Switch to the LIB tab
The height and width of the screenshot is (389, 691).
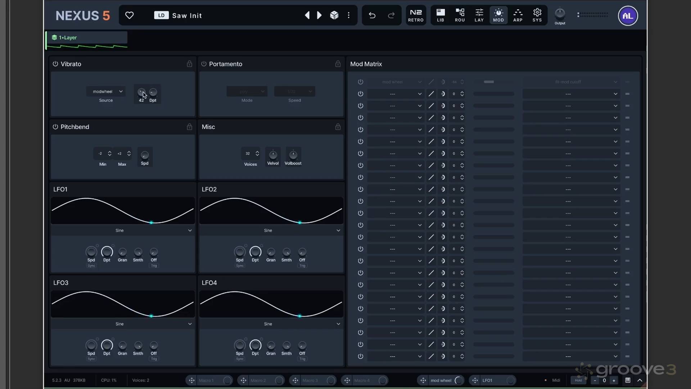coord(441,15)
